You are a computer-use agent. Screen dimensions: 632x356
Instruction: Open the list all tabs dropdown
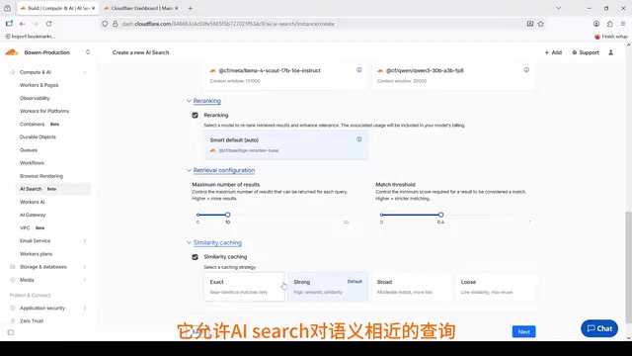click(558, 8)
